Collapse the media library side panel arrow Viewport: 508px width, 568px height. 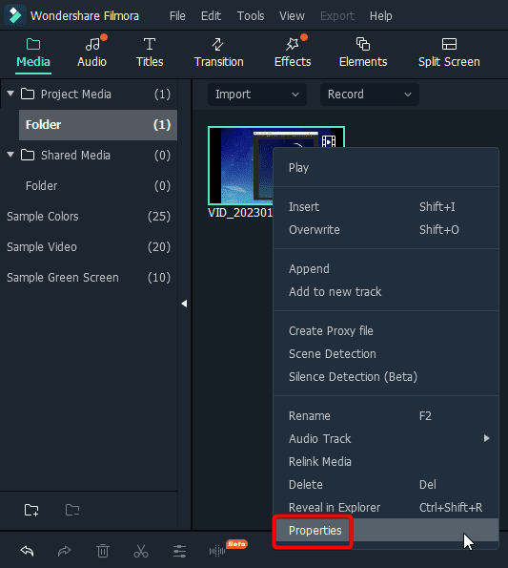pyautogui.click(x=184, y=304)
